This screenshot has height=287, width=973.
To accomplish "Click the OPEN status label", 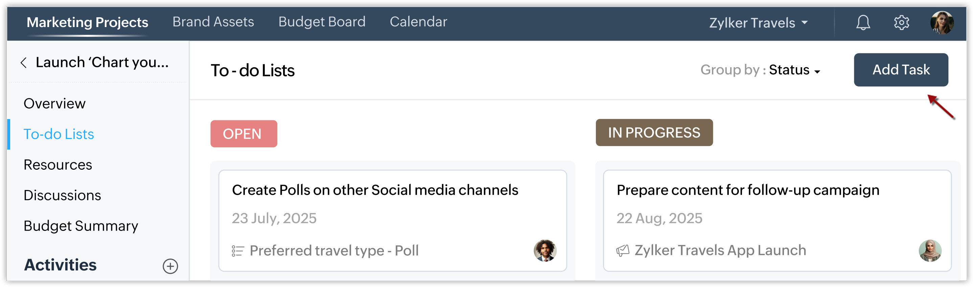I will (x=244, y=134).
